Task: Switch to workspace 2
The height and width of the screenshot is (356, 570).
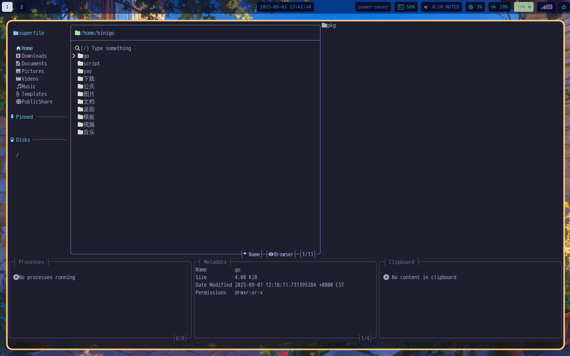Action: (x=22, y=7)
